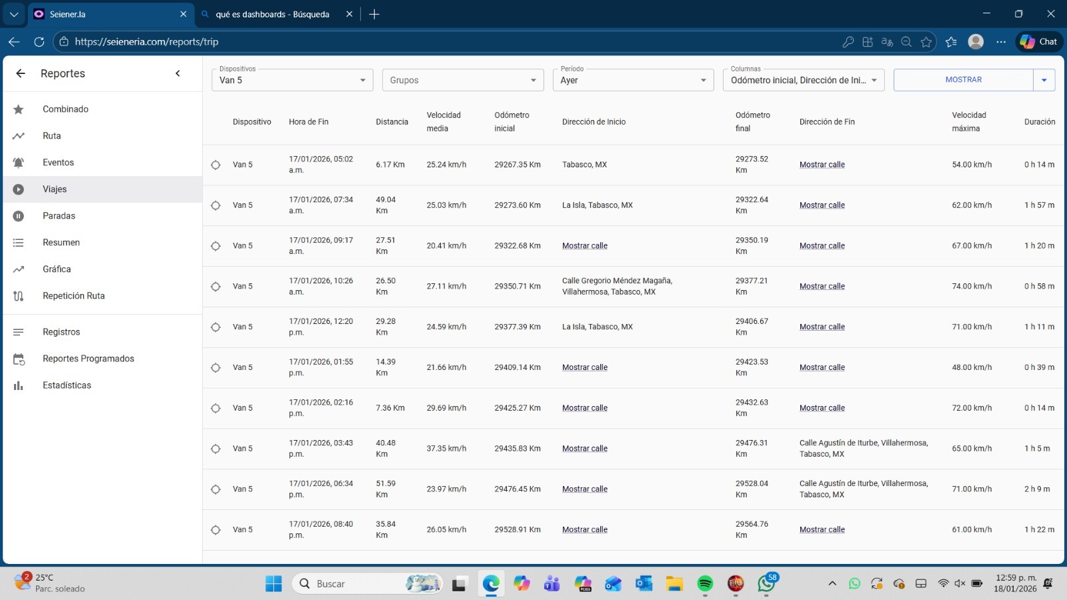Image resolution: width=1067 pixels, height=600 pixels.
Task: Click the back arrow next to Reportes
Action: coord(21,73)
